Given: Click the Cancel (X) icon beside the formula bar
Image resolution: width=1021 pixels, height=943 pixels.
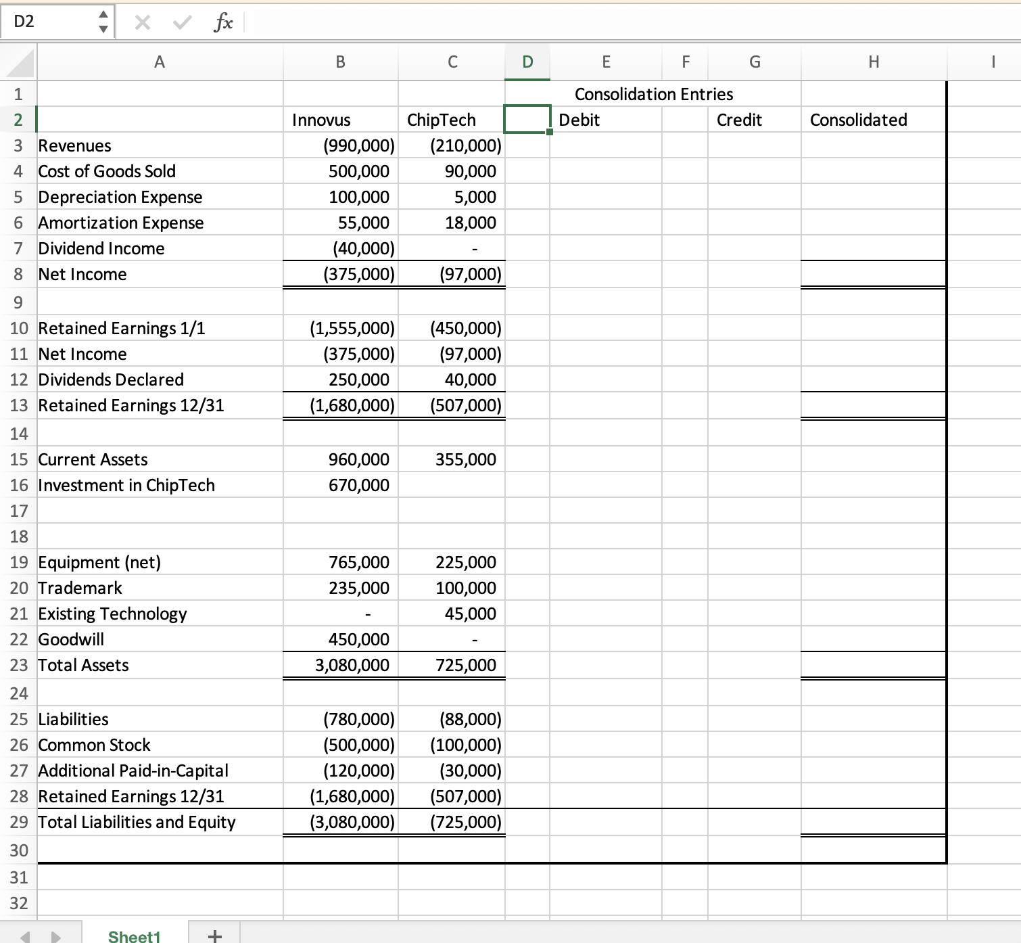Looking at the screenshot, I should [x=143, y=21].
